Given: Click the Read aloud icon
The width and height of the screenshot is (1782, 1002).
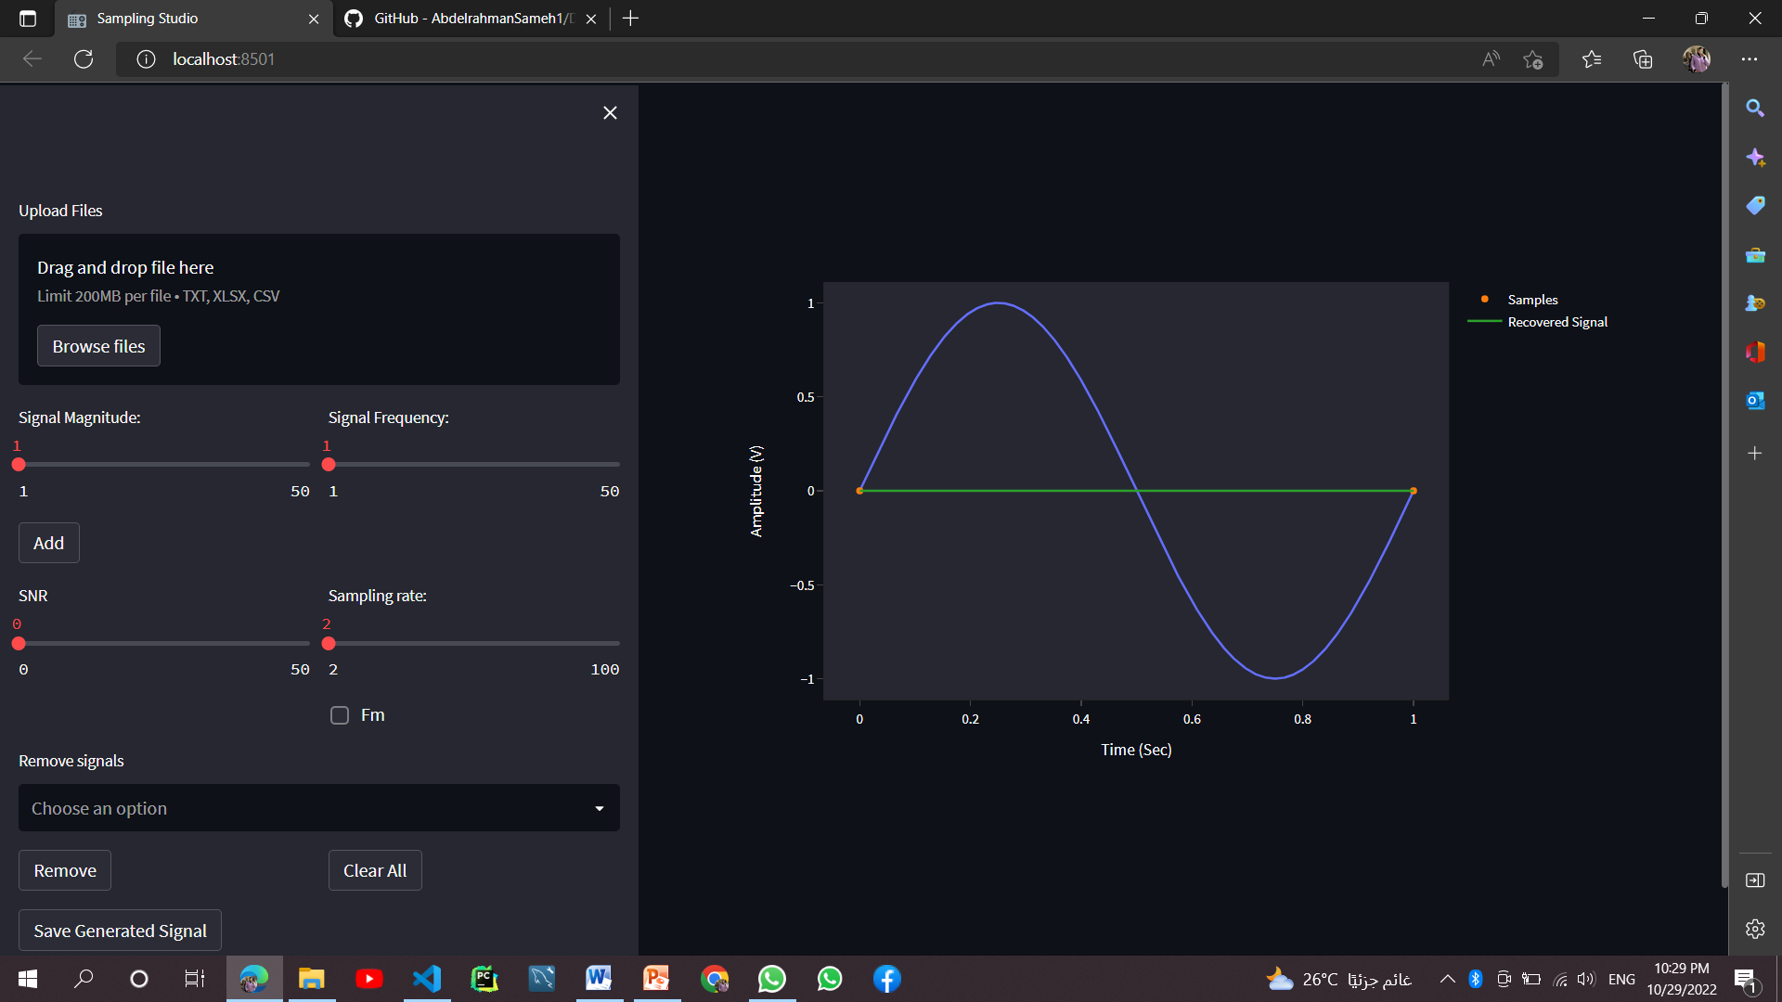Looking at the screenshot, I should (1491, 59).
